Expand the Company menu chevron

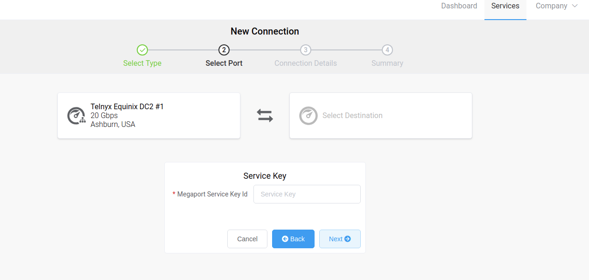pos(575,6)
